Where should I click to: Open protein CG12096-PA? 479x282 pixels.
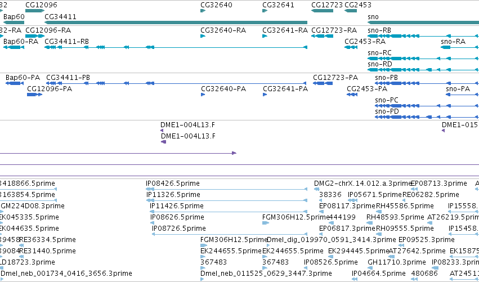tap(50, 88)
